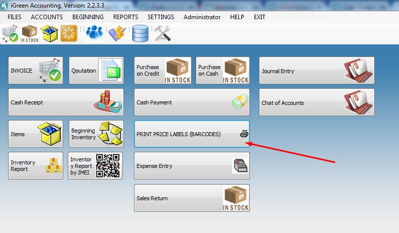Click the In Stock box toolbar icon
Viewport: 399px width, 233px height.
click(30, 33)
